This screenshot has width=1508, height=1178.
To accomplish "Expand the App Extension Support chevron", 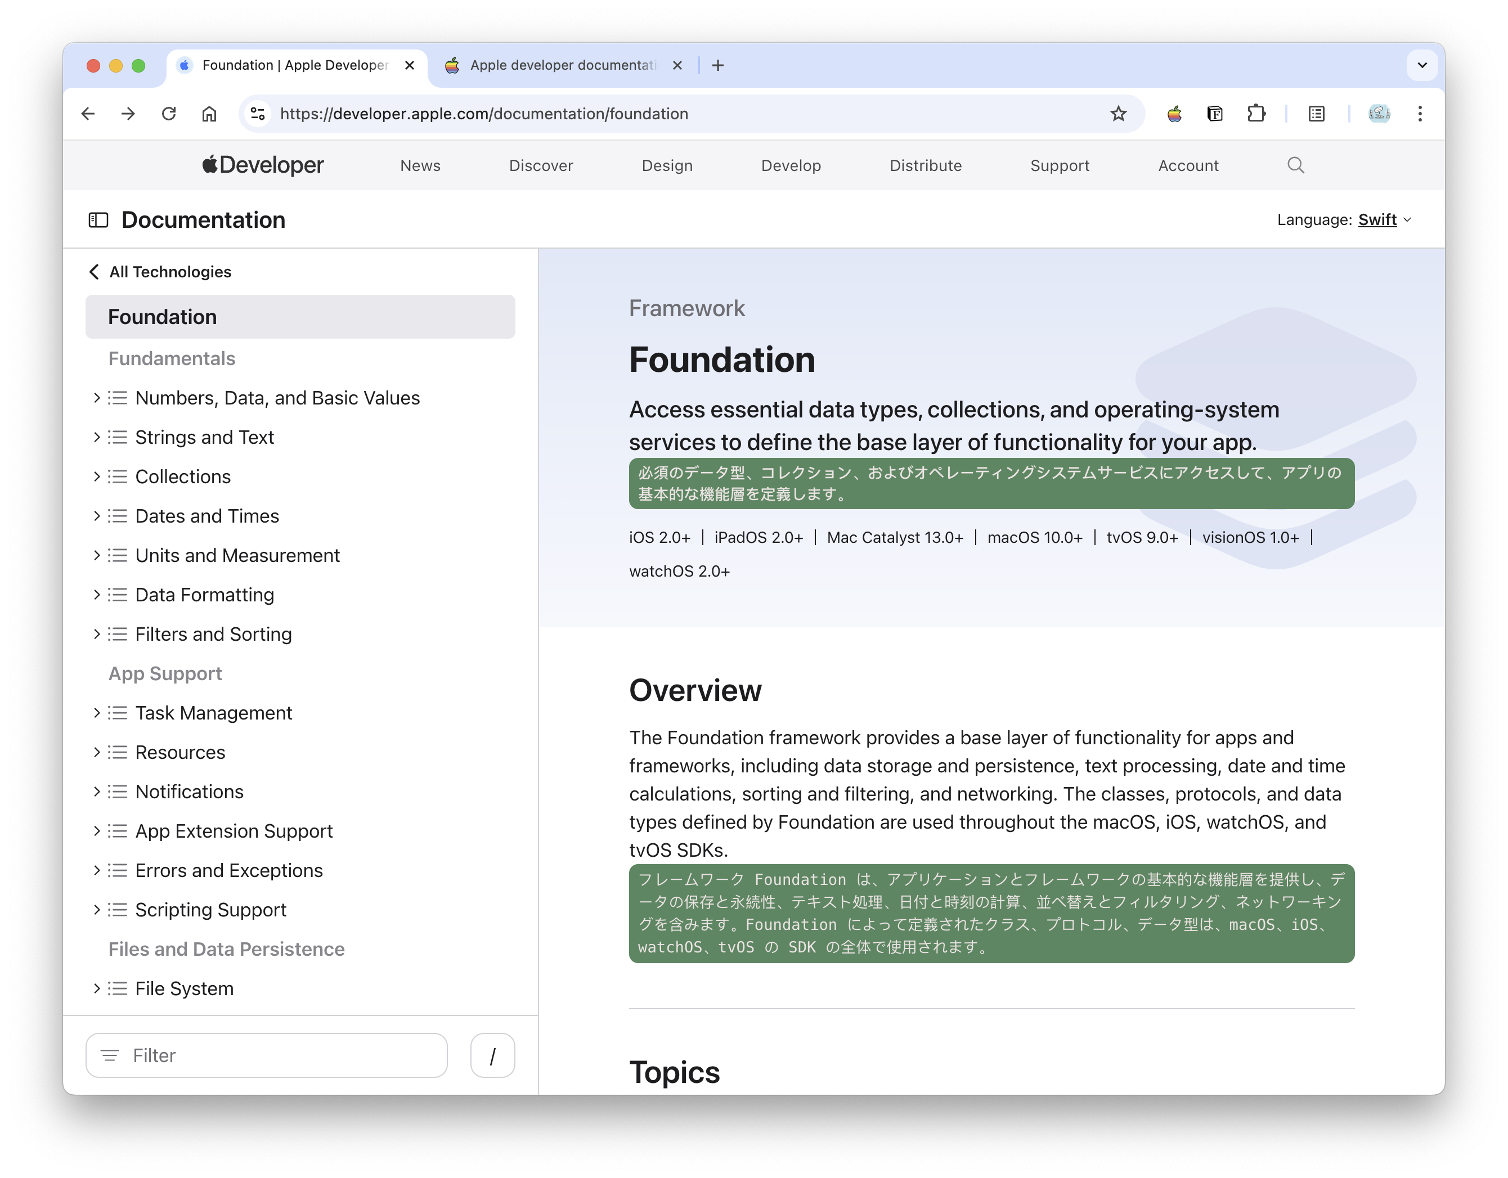I will point(97,831).
